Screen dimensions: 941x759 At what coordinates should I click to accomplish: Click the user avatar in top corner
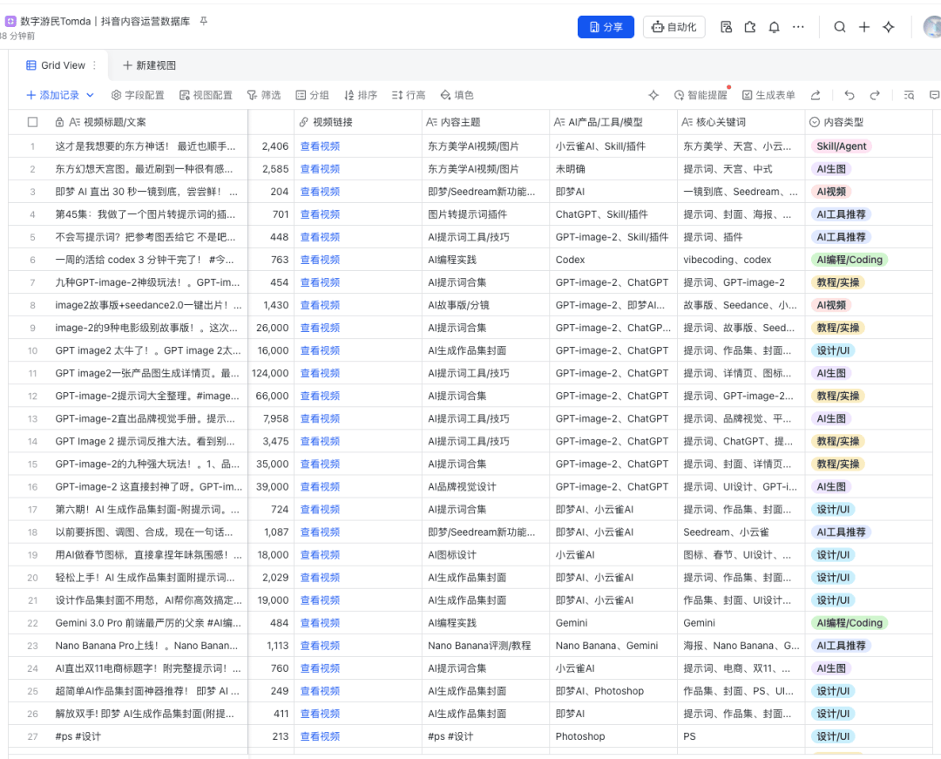(x=932, y=27)
